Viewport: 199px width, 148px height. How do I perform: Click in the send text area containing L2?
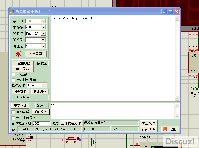point(113,111)
